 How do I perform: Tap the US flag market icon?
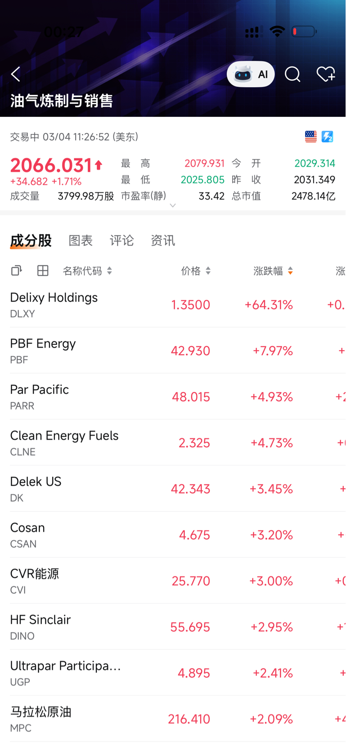(311, 137)
